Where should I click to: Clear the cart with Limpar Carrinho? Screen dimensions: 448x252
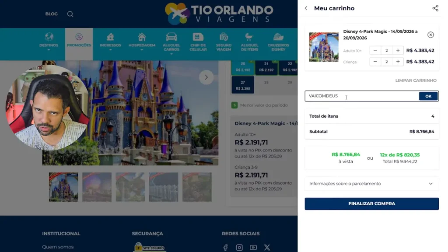coord(416,80)
